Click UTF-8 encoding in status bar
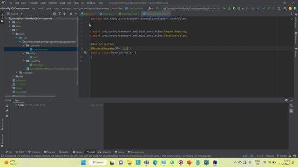 [x=260, y=156]
